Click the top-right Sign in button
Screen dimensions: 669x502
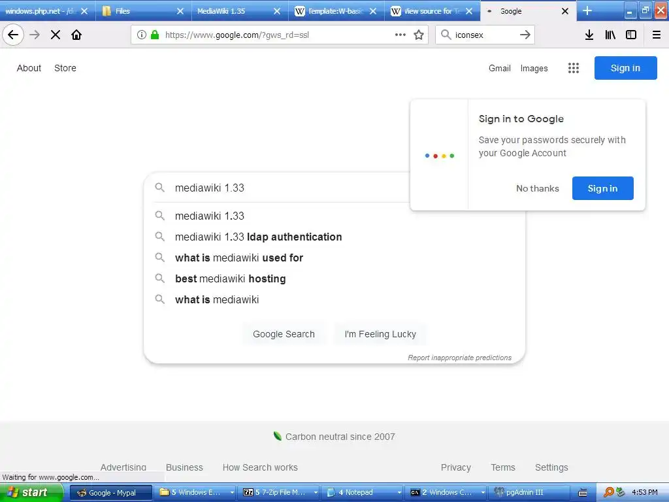625,68
